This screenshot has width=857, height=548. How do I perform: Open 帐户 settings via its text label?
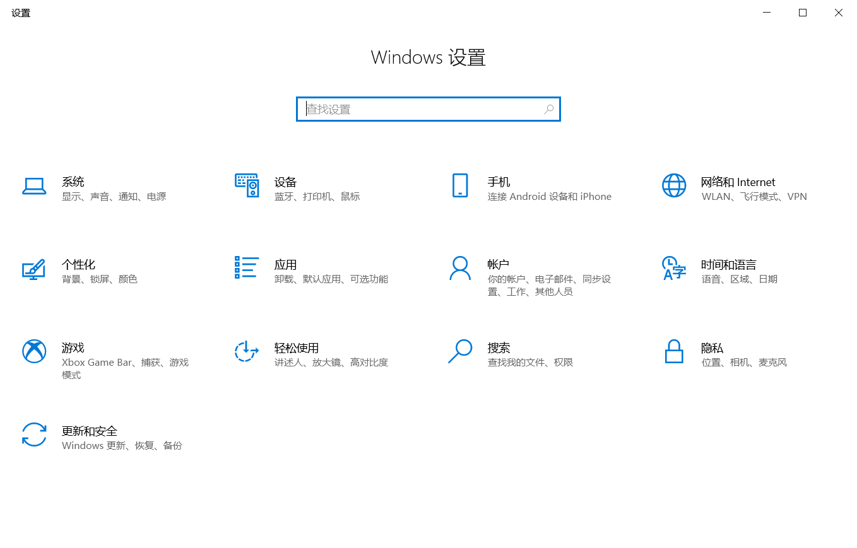point(498,264)
